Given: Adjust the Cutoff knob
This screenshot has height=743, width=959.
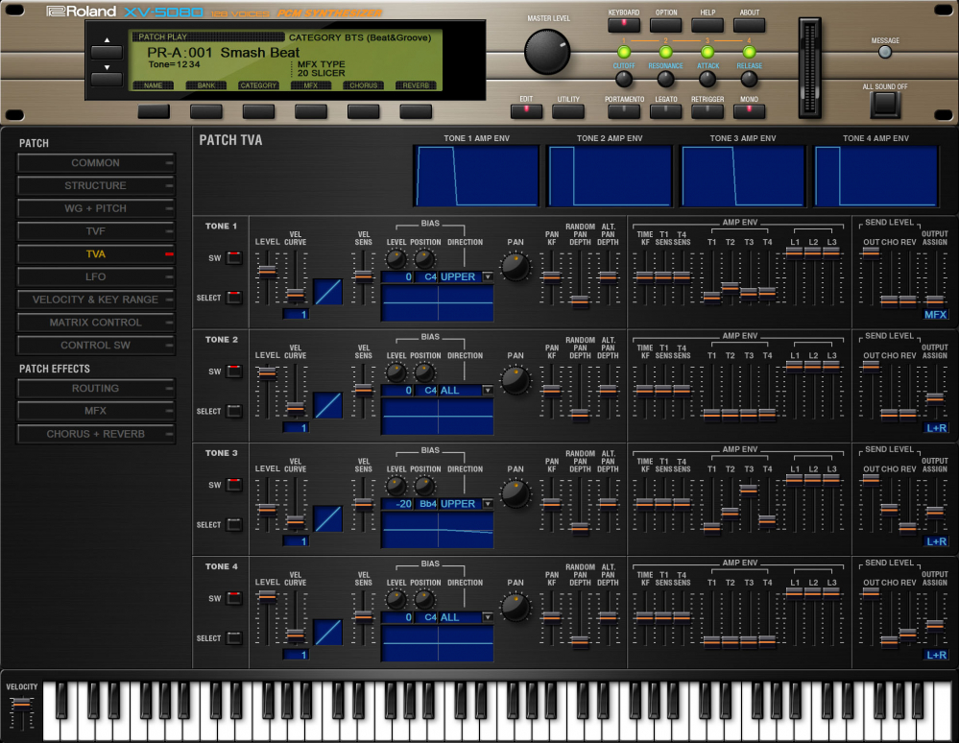Looking at the screenshot, I should tap(624, 79).
